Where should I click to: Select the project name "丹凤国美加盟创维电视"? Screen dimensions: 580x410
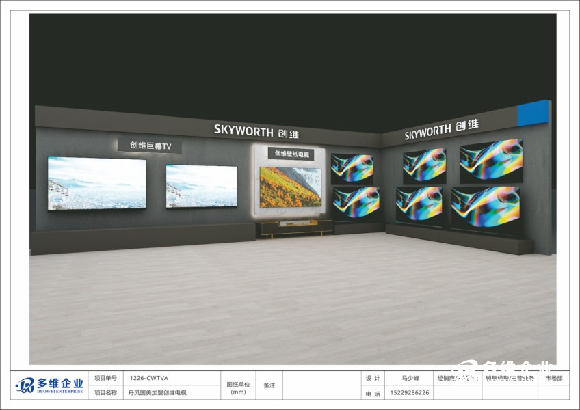157,393
